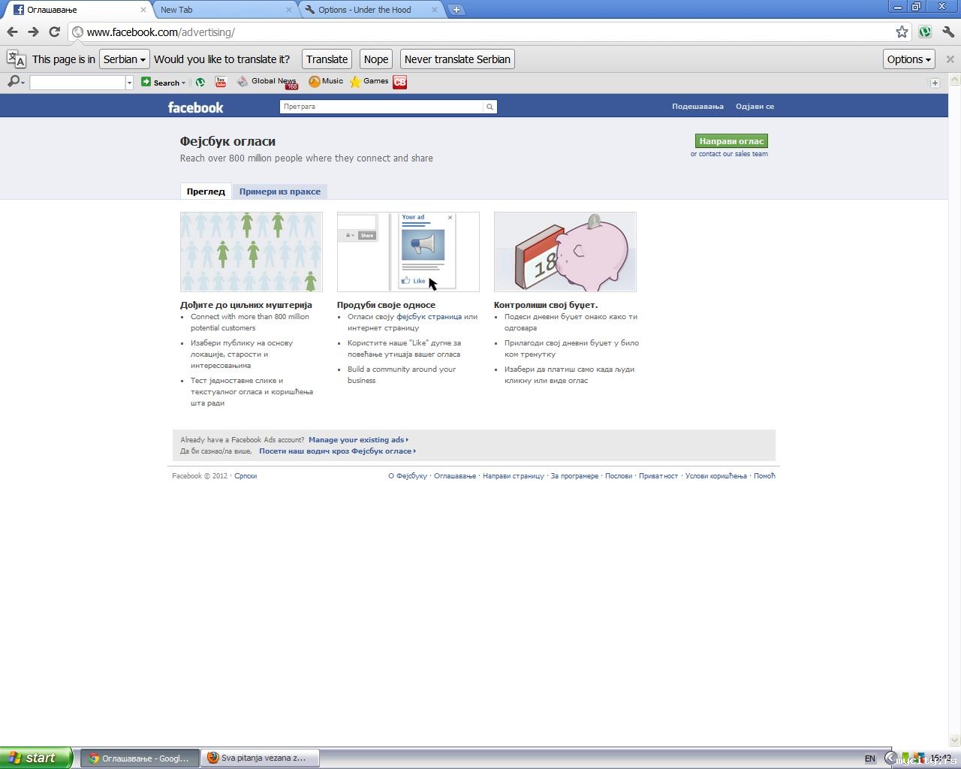Bookmark this page with the star icon
This screenshot has height=769, width=961.
(x=902, y=32)
